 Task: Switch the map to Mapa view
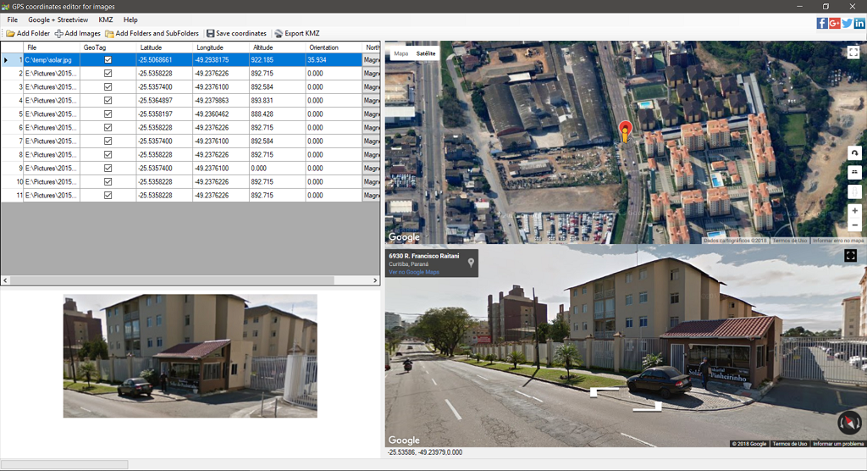point(400,53)
